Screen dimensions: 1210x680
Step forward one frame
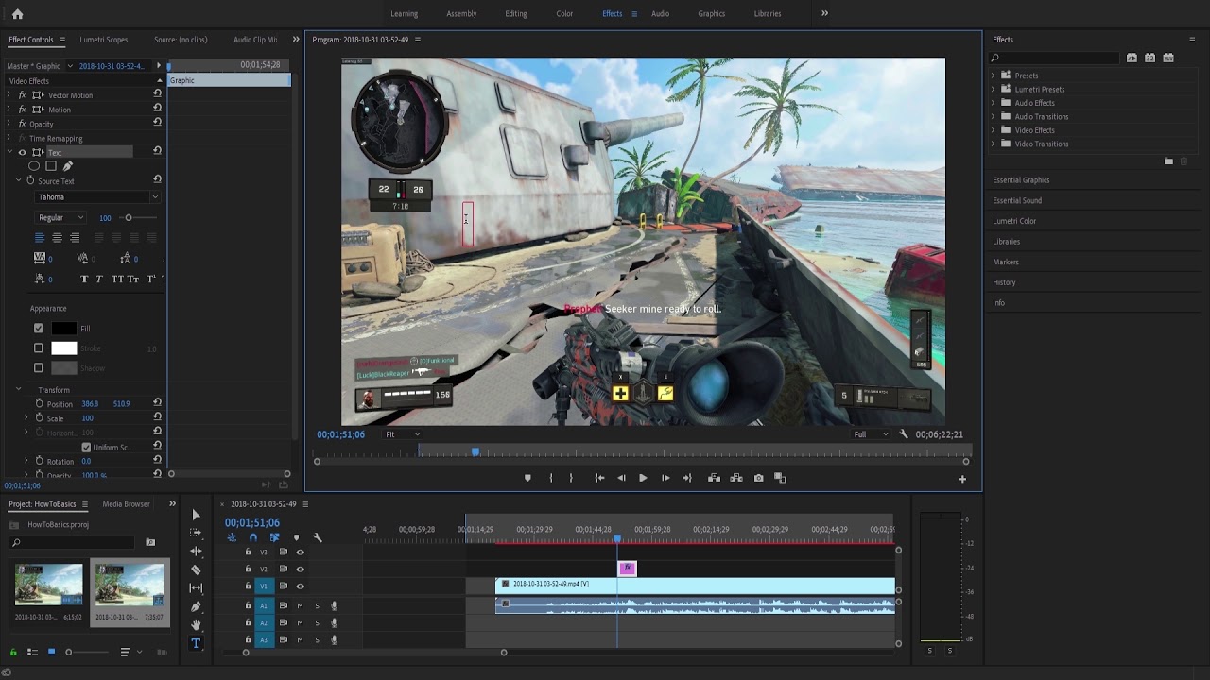tap(665, 478)
